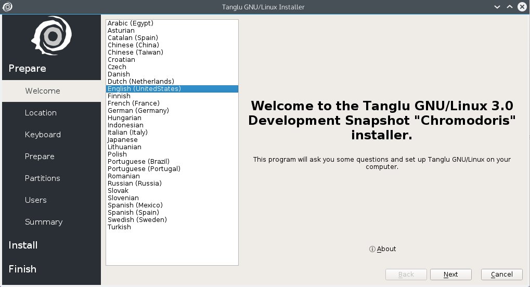The image size is (530, 287).
Task: Choose Spanish (Mexico) language
Action: (x=172, y=205)
